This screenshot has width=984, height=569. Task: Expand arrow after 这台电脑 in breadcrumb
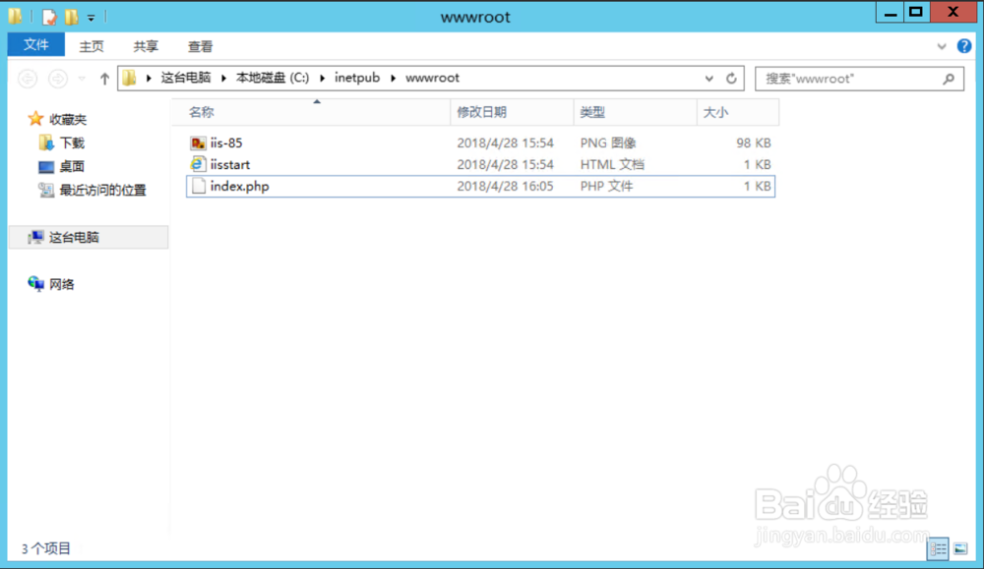(x=223, y=78)
